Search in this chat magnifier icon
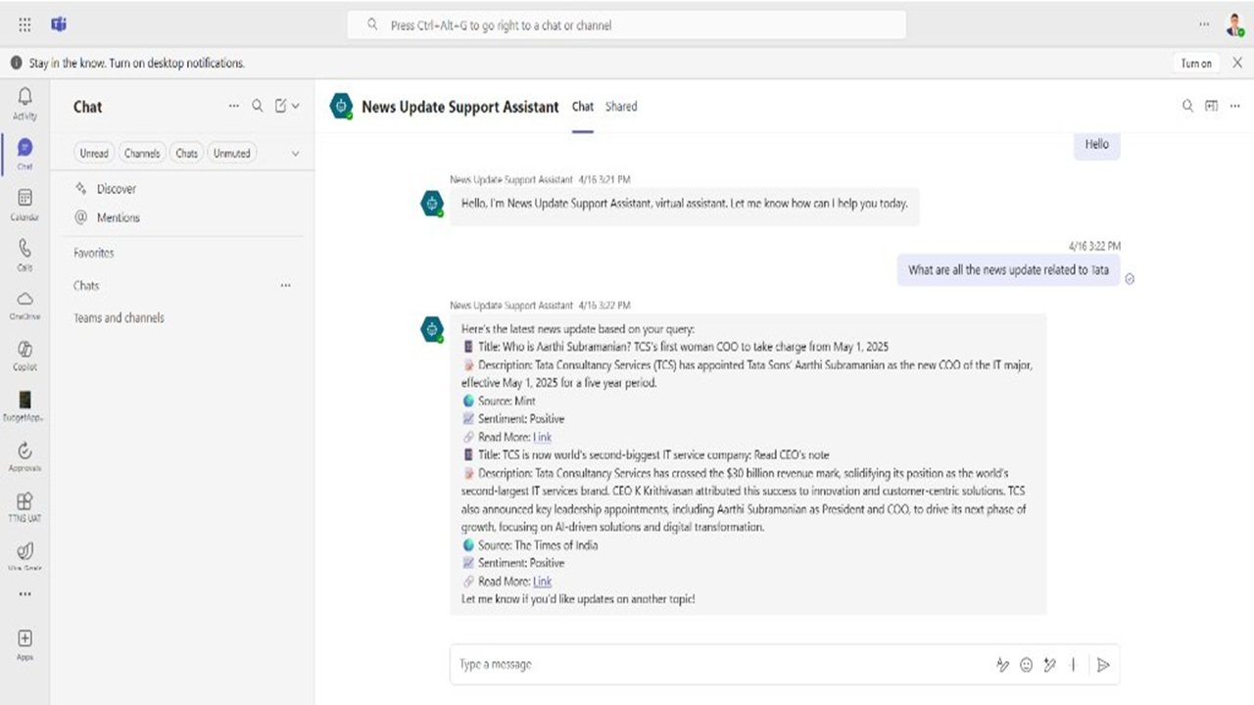 (x=1187, y=106)
